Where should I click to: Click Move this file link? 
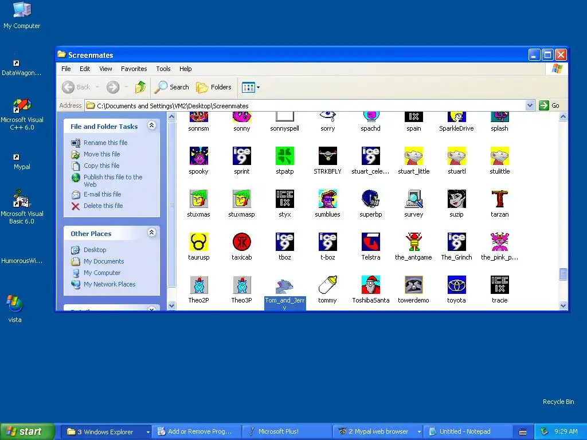[102, 154]
